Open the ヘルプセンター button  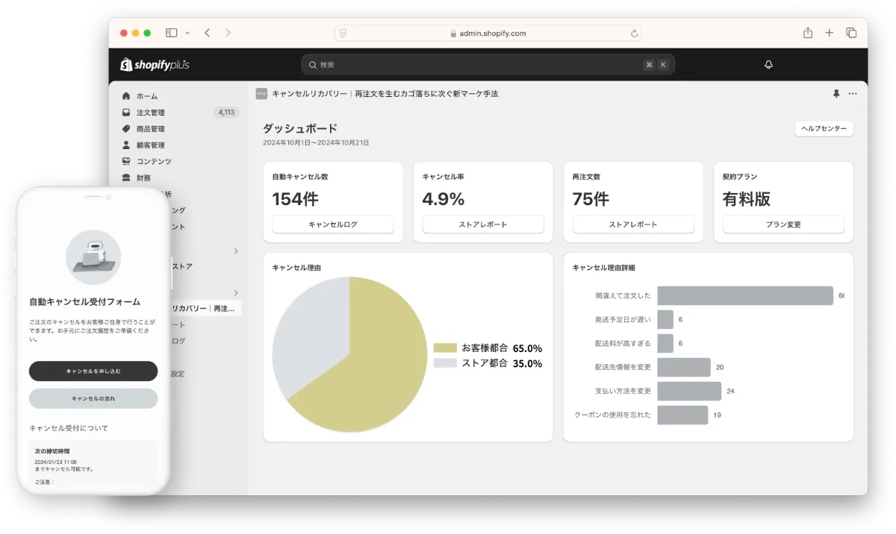click(x=824, y=129)
